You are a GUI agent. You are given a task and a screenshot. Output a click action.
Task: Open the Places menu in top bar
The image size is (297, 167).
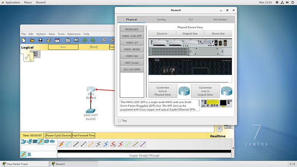27,3
